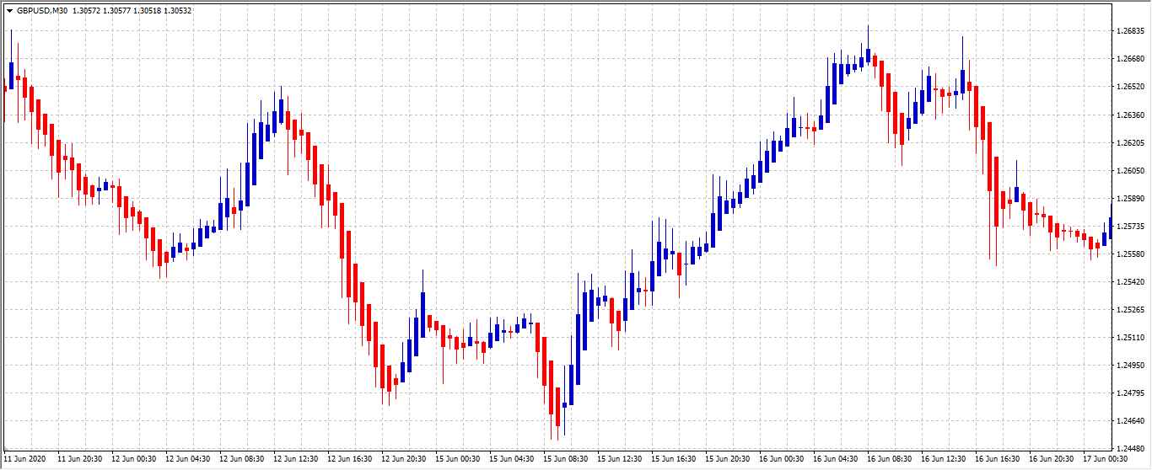Select the 12 Jun 00:30 time label
Viewport: 1152px width, 470px height.
[x=133, y=460]
